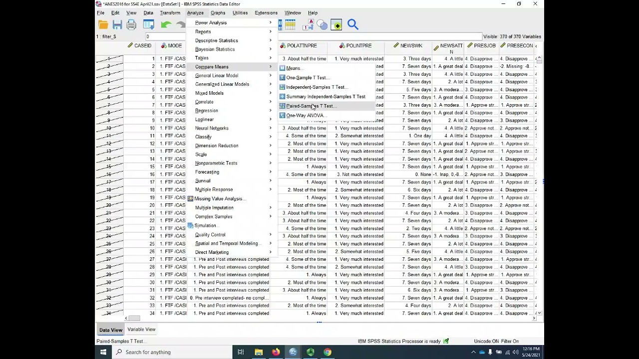This screenshot has height=359, width=639.
Task: Click the icon beside Independent-Samples T Test
Action: (x=282, y=87)
